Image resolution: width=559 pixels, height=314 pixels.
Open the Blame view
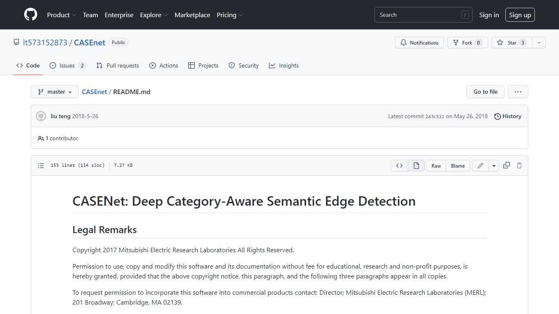pyautogui.click(x=458, y=166)
